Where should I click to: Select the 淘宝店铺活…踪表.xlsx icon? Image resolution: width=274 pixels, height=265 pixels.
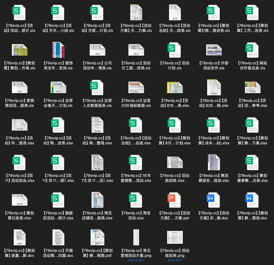[97, 200]
